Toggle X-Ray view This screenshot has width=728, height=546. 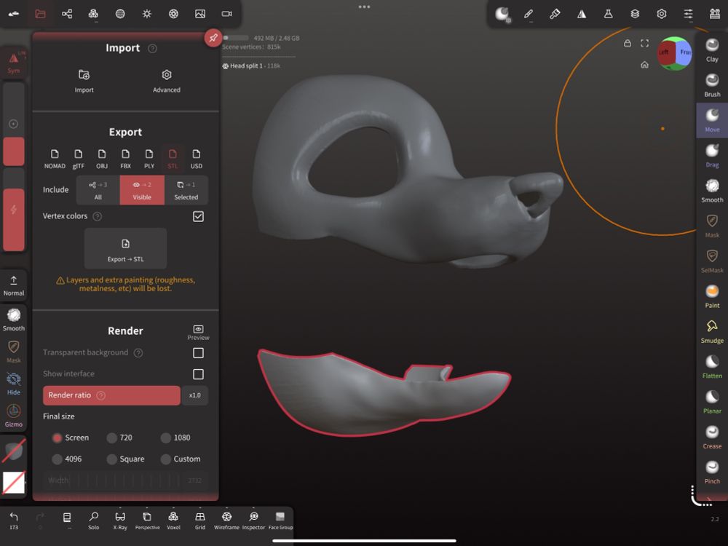(x=120, y=520)
